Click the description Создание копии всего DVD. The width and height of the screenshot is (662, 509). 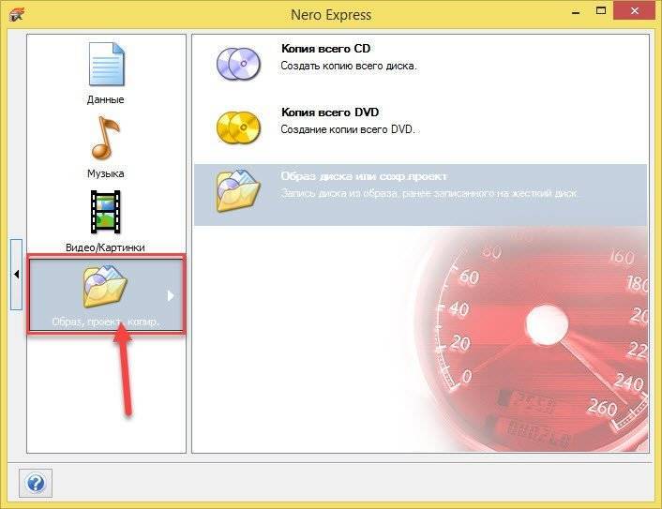coord(348,129)
